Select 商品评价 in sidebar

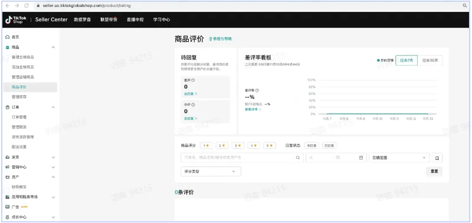[x=30, y=87]
